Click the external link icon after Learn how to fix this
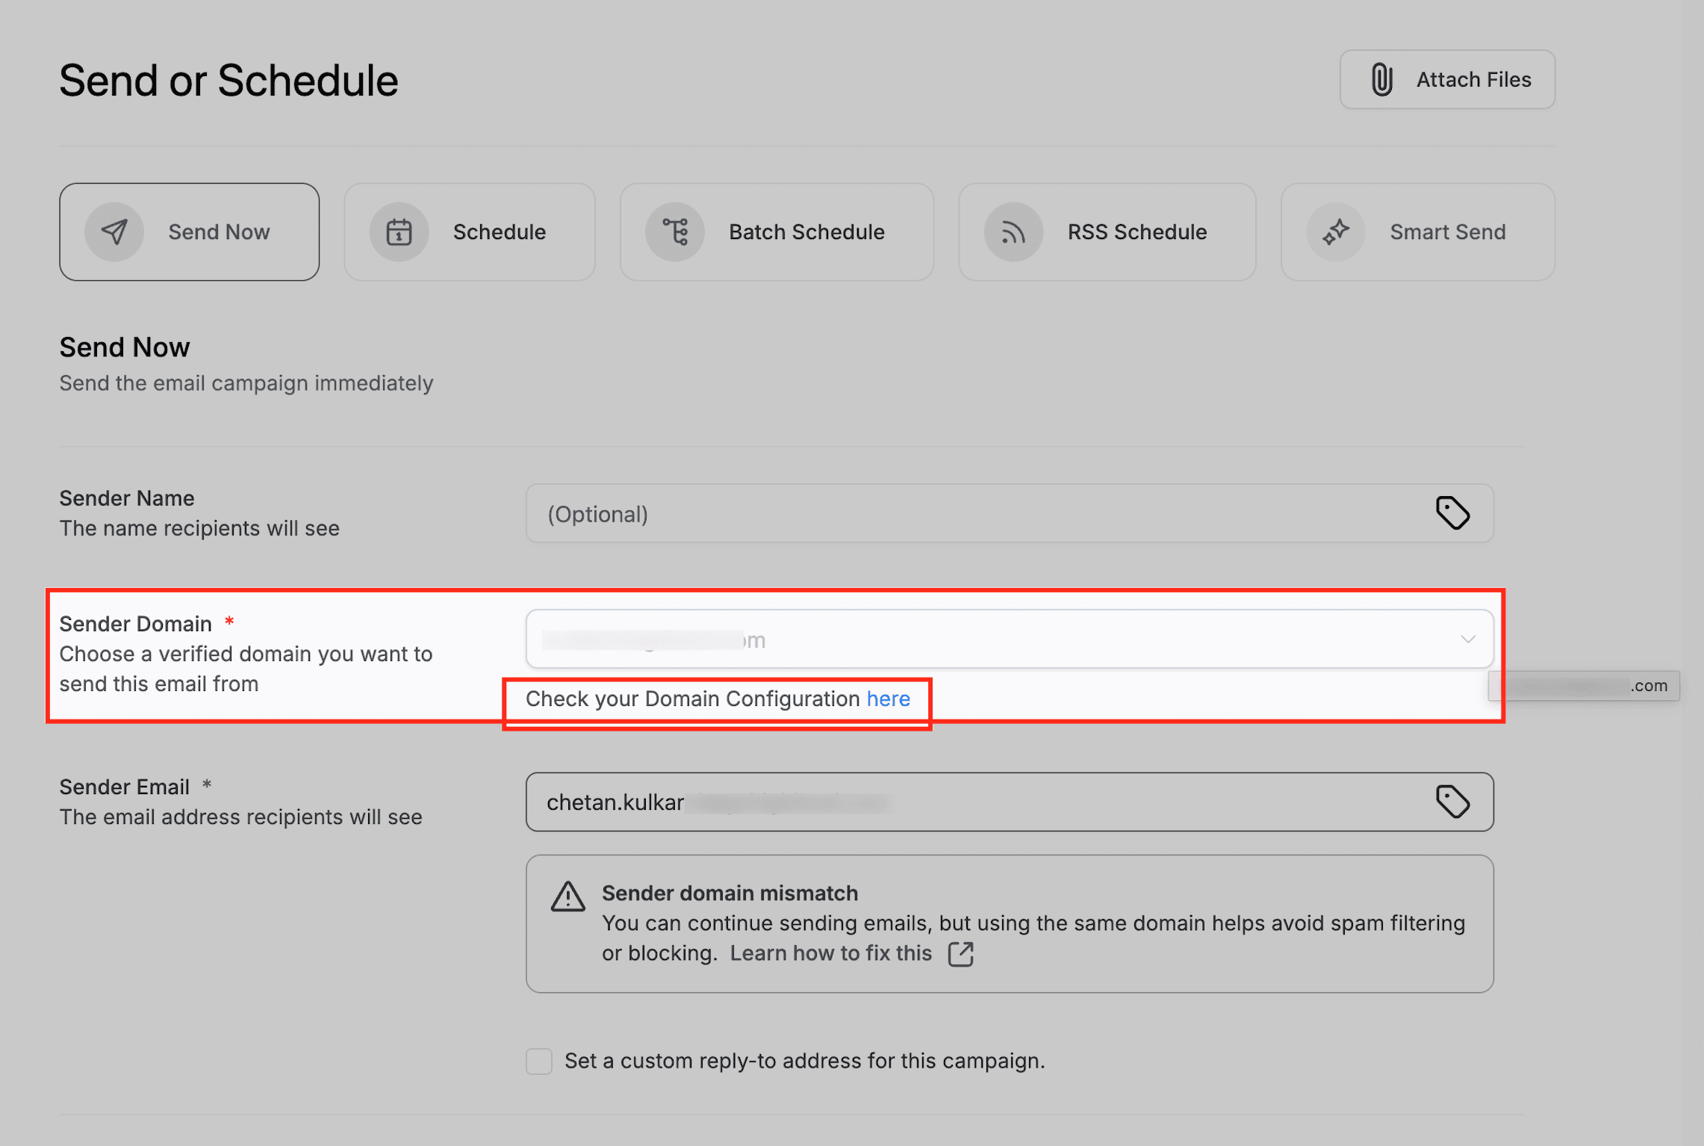The image size is (1704, 1146). pos(962,953)
